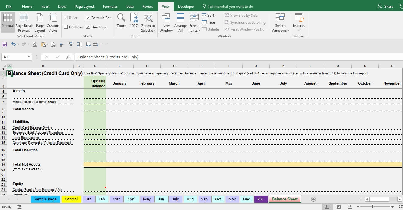Click the 'Credit Card Balance Owing' cell
403x210 pixels.
click(x=43, y=127)
